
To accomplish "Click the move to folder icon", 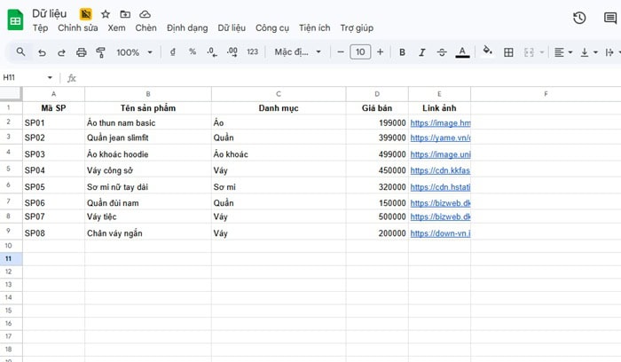I will 125,14.
